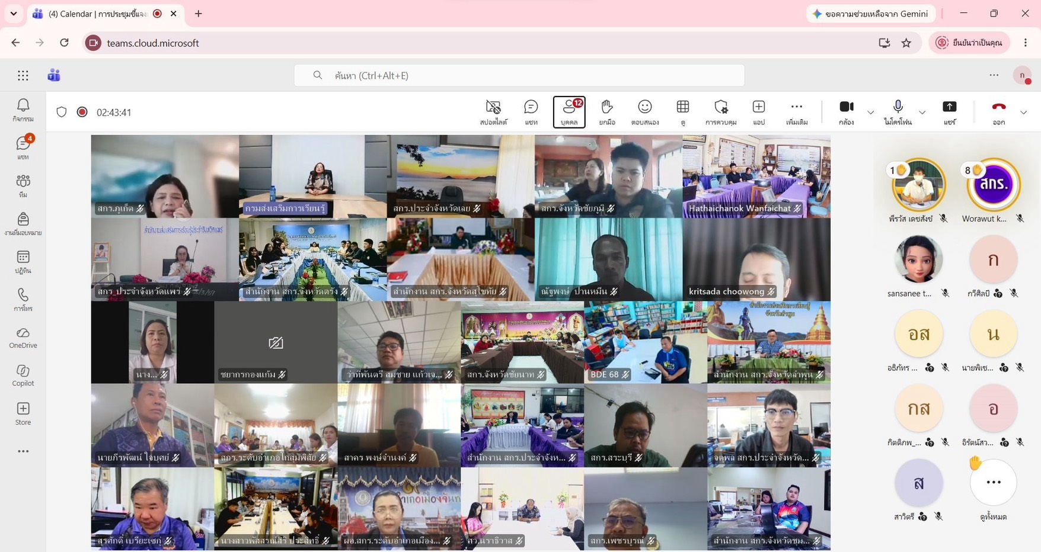Open the Apps plus icon in toolbar
Viewport: 1041px width, 552px height.
coord(759,112)
